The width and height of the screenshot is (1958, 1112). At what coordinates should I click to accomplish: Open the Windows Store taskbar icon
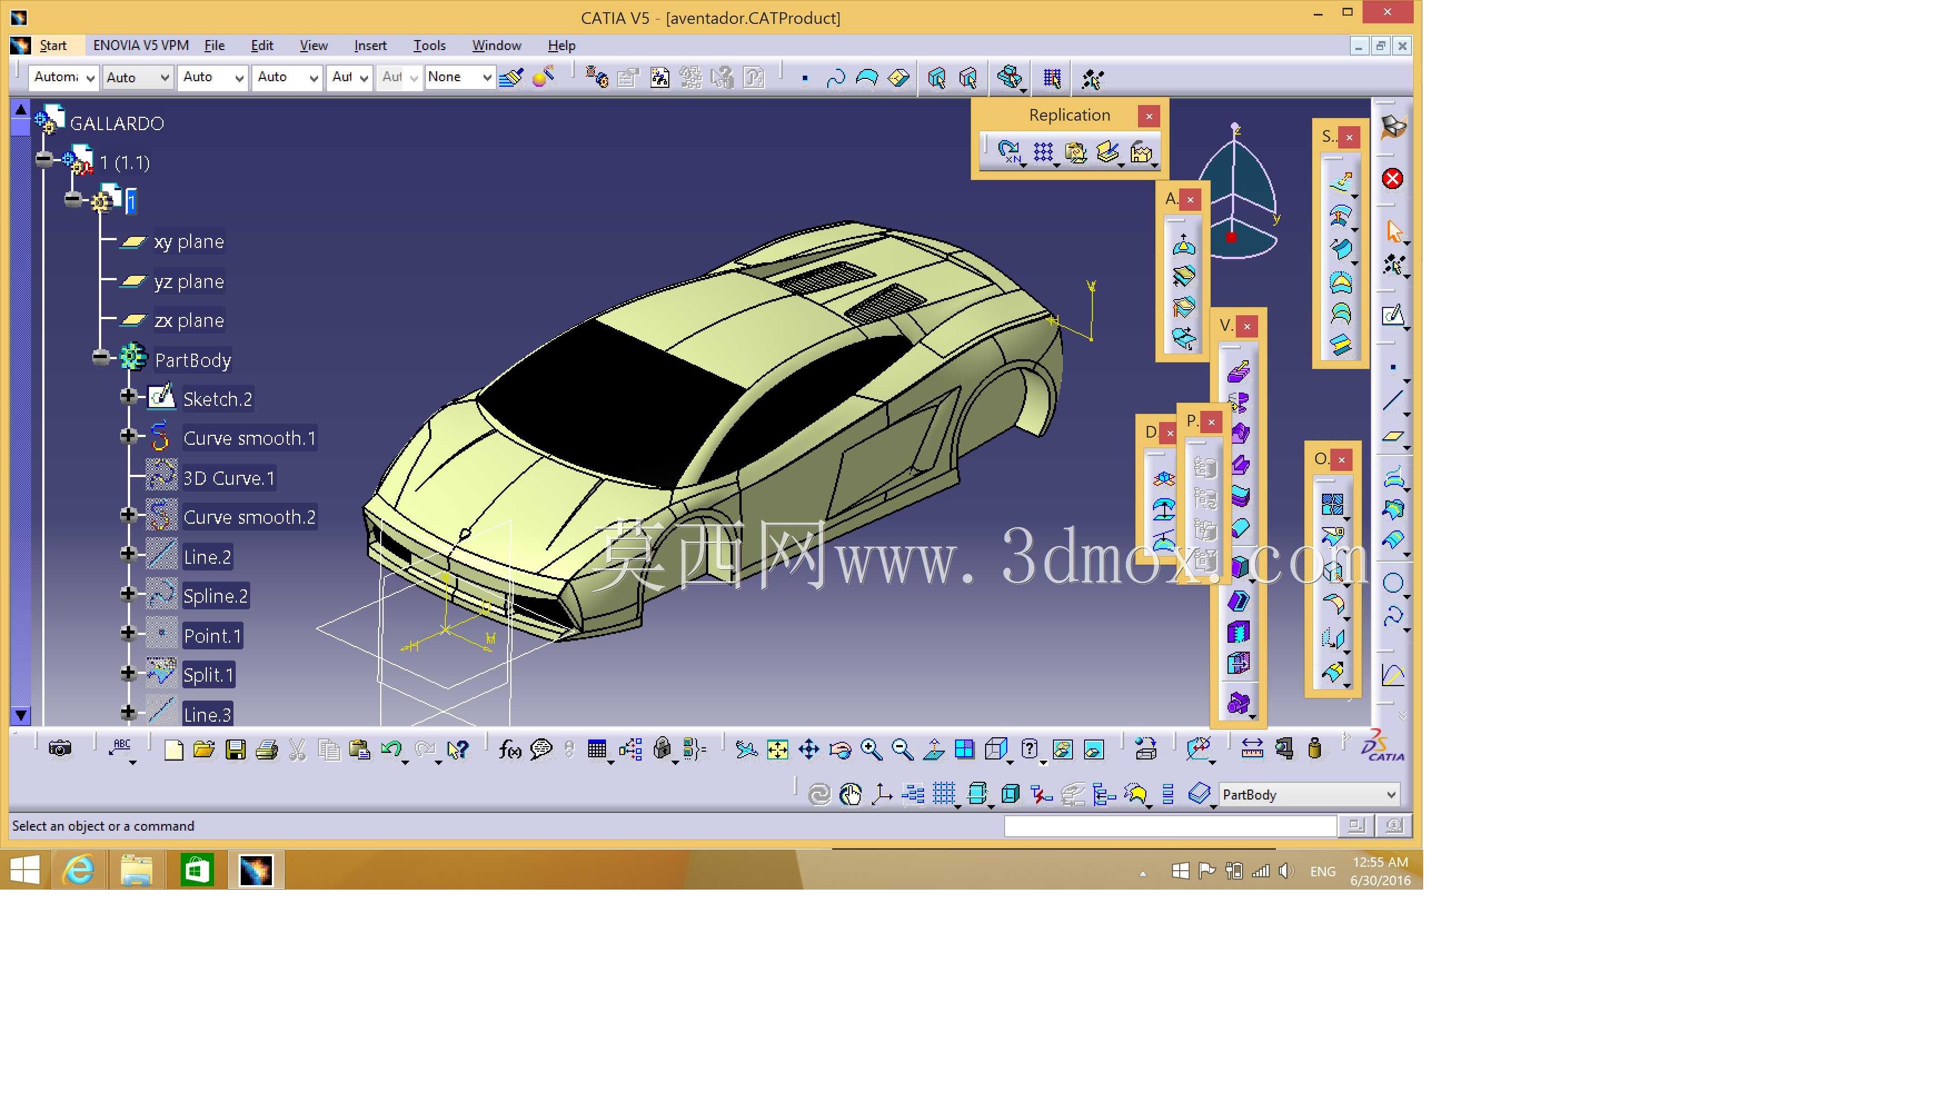196,870
